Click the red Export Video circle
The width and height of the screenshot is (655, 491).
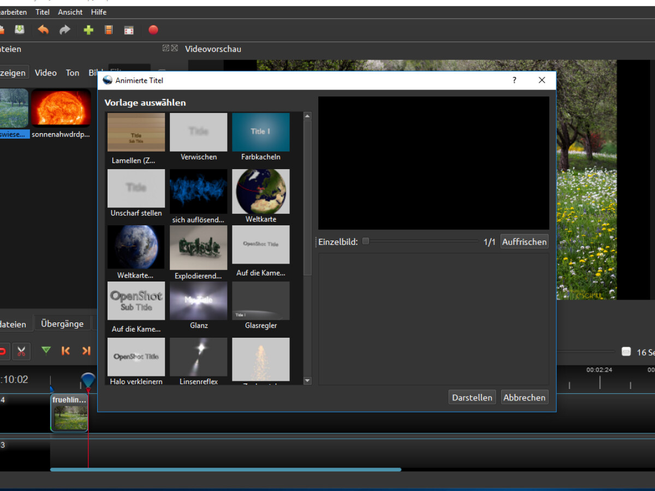[x=153, y=30]
